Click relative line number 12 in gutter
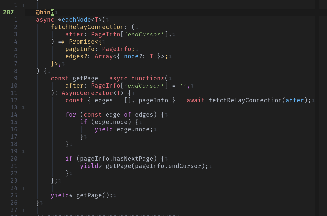Image resolution: width=327 pixels, height=216 pixels. click(x=14, y=100)
